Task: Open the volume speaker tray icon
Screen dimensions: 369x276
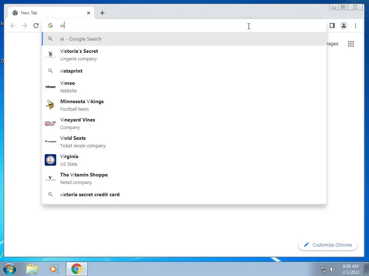Action: (x=333, y=269)
